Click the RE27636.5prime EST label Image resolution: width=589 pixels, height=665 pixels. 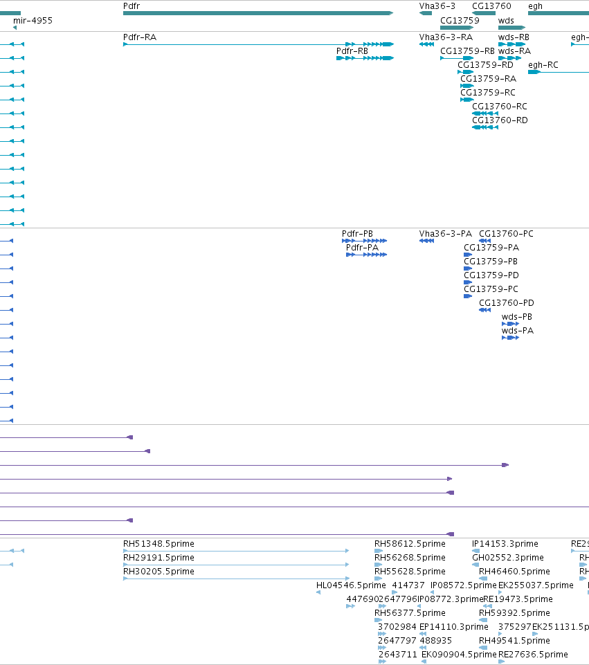point(533,655)
